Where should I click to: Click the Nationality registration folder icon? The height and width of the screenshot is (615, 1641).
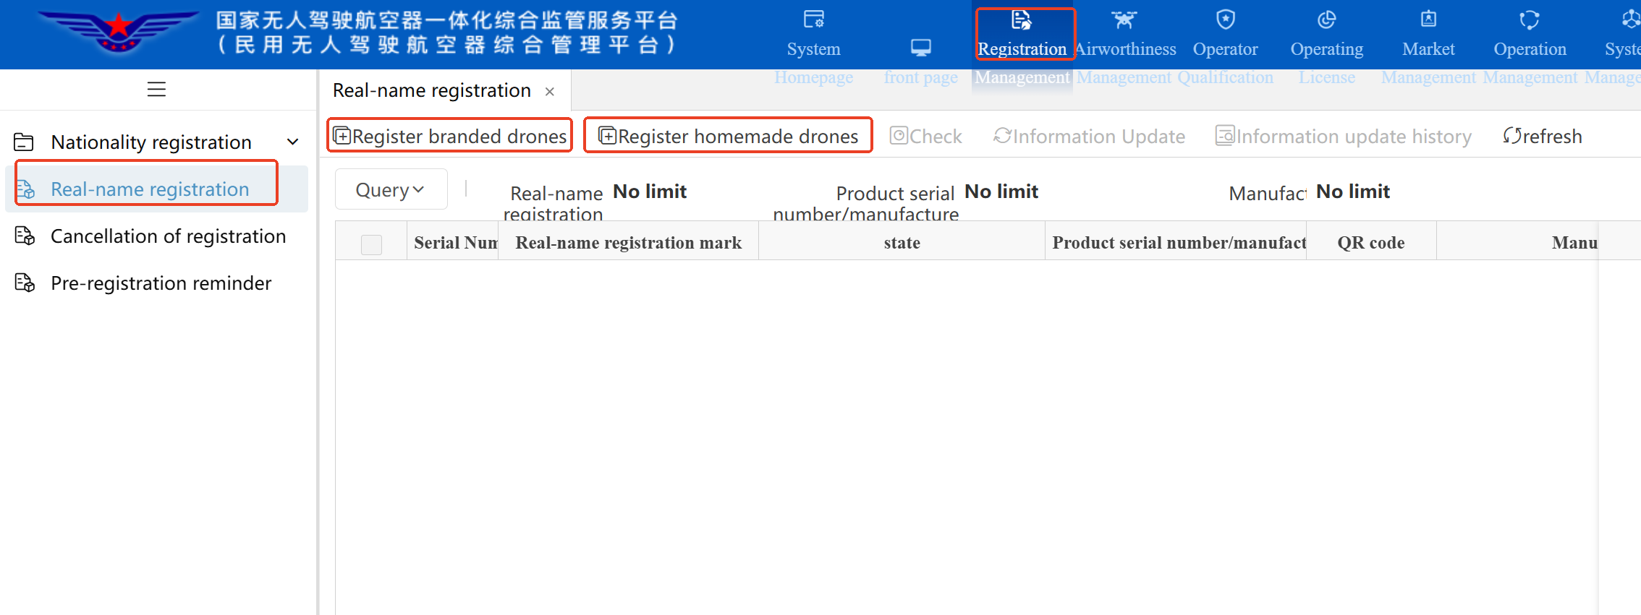click(24, 142)
